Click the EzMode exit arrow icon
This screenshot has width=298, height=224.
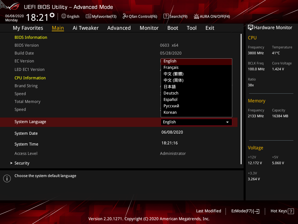(256, 211)
